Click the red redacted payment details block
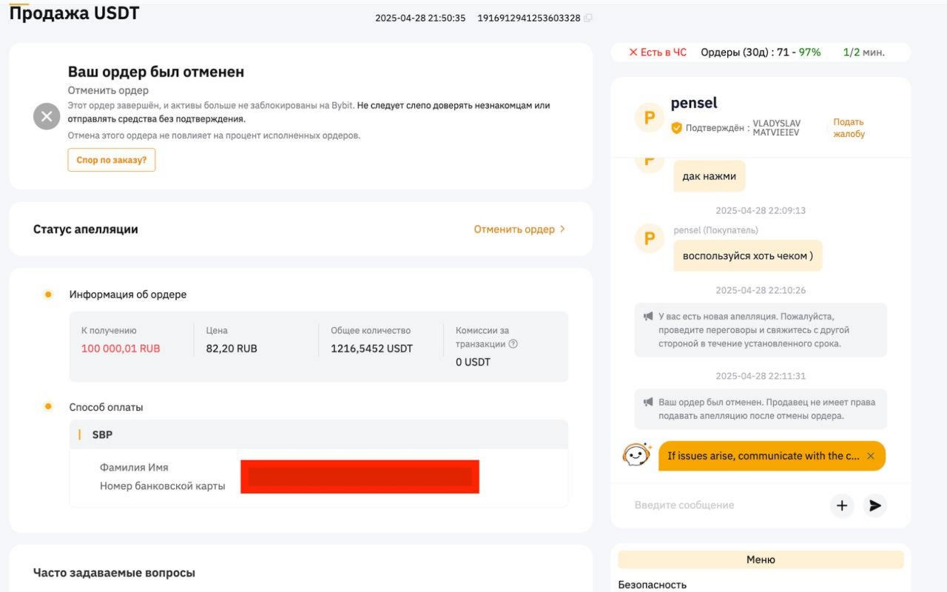Viewport: 947px width, 592px height. click(x=360, y=477)
